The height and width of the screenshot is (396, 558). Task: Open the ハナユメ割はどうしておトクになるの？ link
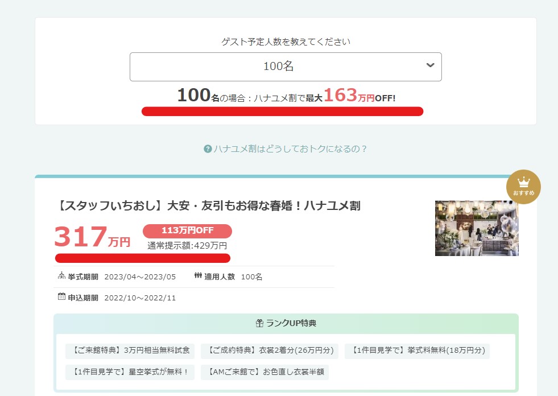pyautogui.click(x=290, y=149)
